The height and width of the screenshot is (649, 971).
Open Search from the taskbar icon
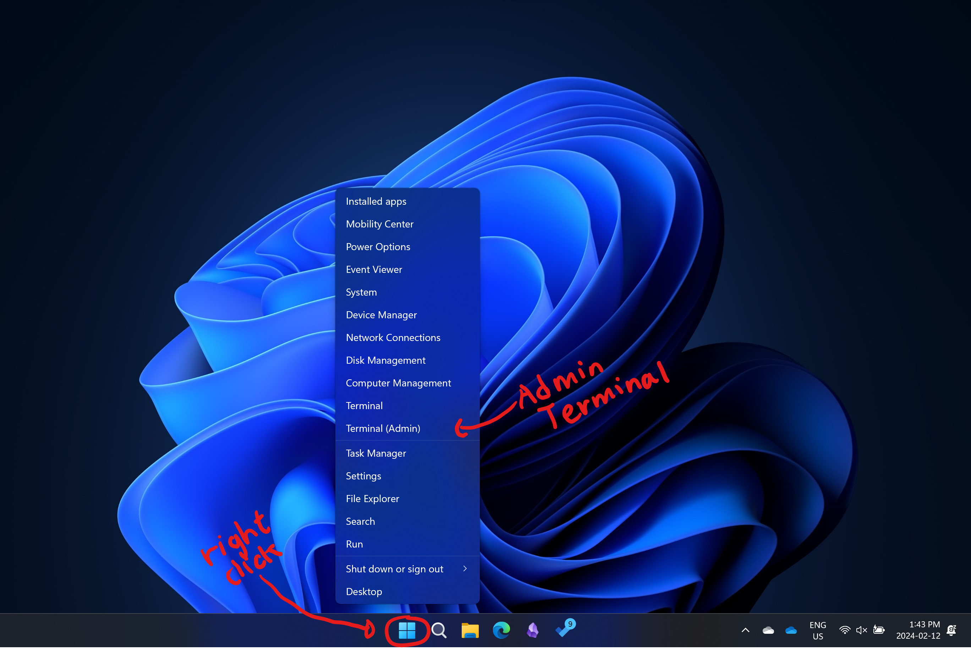coord(439,629)
